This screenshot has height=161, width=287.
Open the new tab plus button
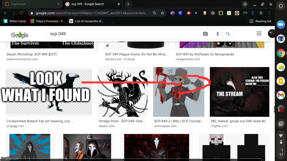coord(128,4)
